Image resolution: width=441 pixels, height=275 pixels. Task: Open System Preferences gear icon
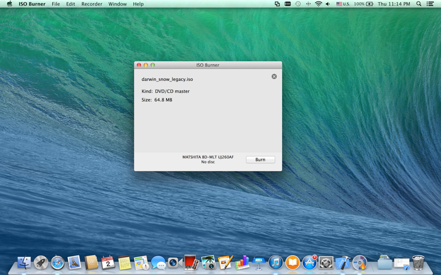[x=326, y=263]
